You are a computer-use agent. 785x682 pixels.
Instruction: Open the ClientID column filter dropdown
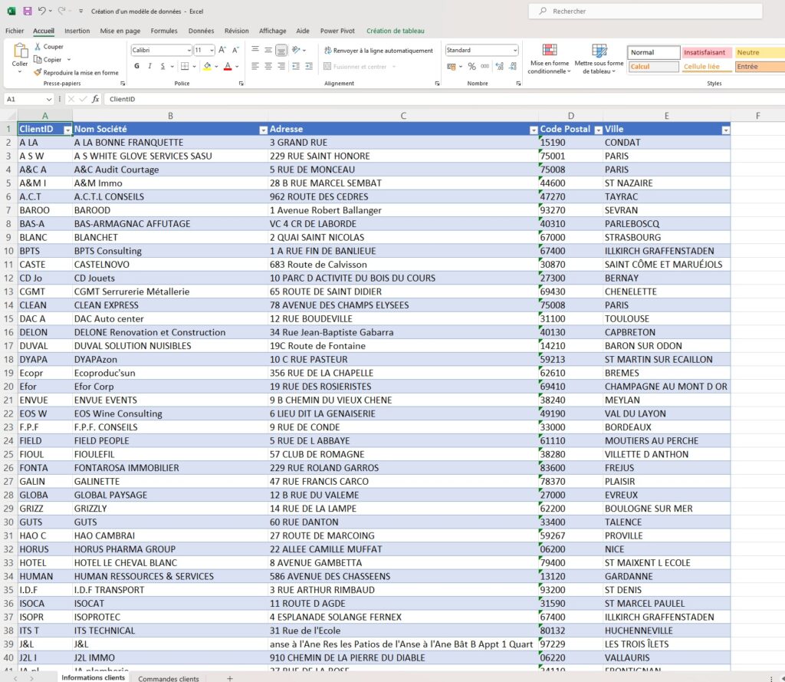(67, 130)
